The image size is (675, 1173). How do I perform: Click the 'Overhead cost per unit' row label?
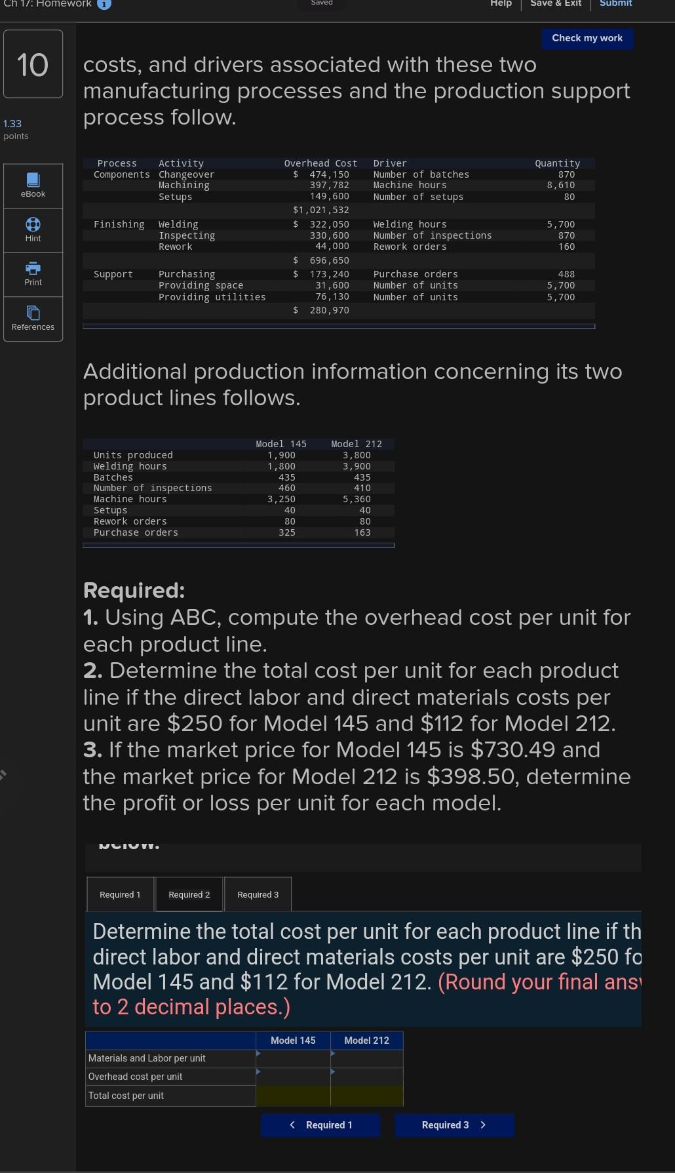tap(135, 1077)
